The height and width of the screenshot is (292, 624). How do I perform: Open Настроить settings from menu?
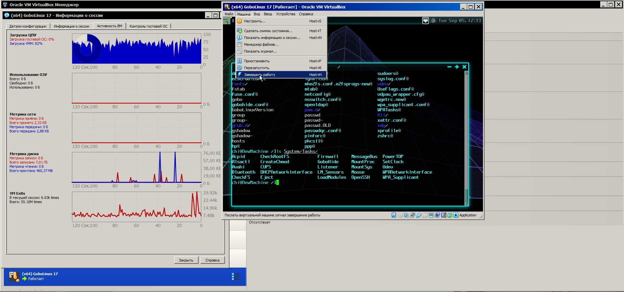pos(254,21)
